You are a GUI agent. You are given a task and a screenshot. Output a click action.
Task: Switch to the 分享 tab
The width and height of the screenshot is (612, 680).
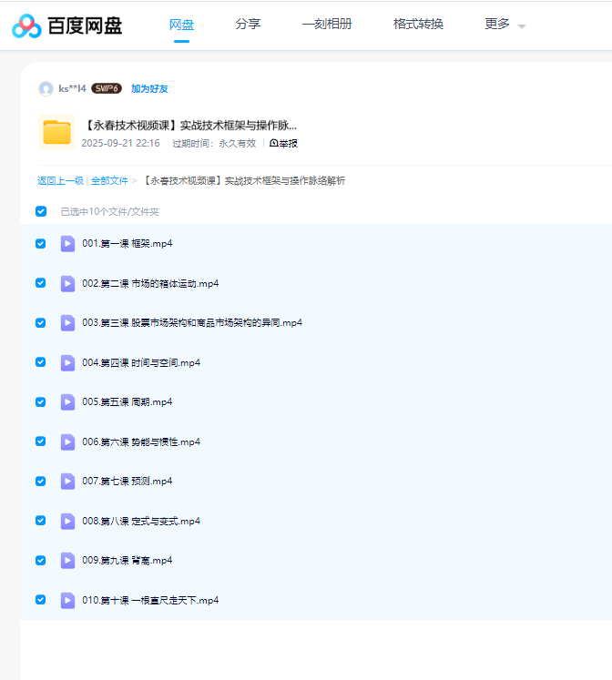pos(248,25)
